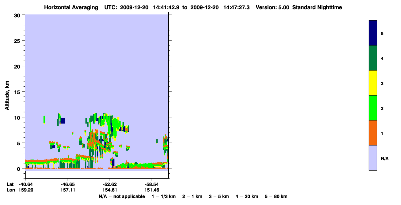Click the "2 = 1 km" legend note
The image size is (401, 205).
pyautogui.click(x=192, y=196)
